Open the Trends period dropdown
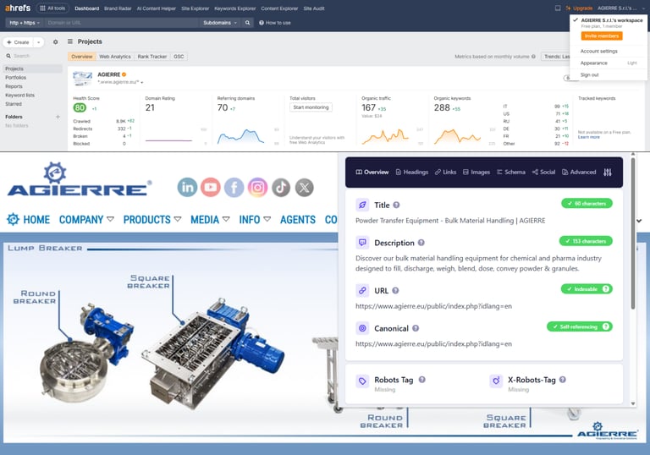 pyautogui.click(x=555, y=57)
